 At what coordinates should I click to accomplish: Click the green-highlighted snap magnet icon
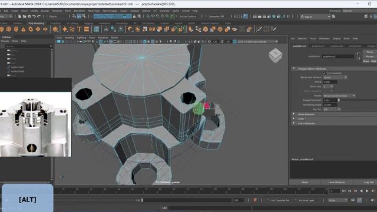coord(172,16)
